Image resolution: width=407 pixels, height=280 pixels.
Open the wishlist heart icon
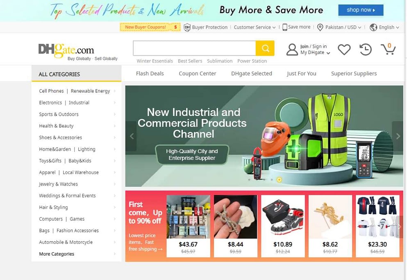pos(344,49)
